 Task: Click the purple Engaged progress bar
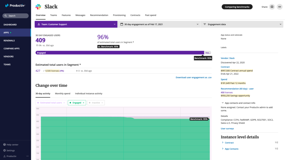(x=120, y=52)
